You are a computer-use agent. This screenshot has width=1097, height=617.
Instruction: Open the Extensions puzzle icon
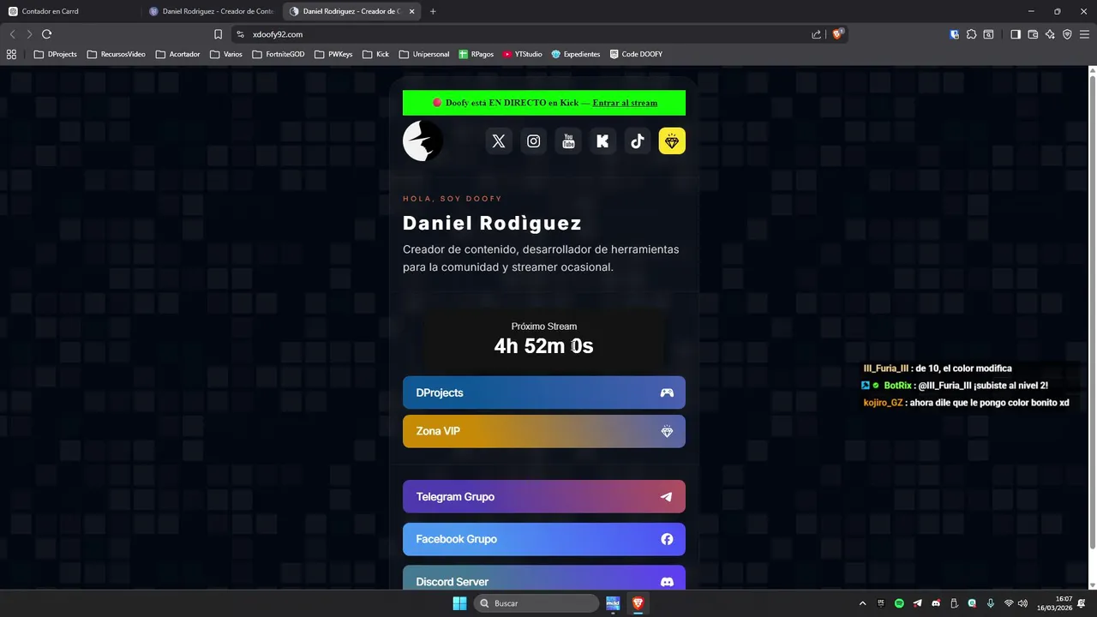pos(971,34)
